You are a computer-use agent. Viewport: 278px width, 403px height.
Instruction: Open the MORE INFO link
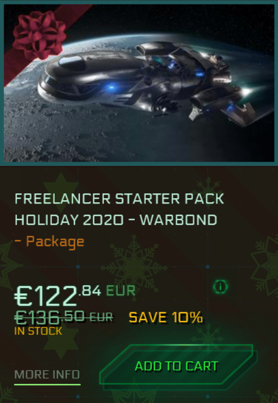click(47, 375)
